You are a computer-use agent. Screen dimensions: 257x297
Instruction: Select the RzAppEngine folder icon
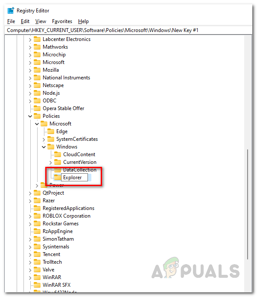click(x=37, y=231)
